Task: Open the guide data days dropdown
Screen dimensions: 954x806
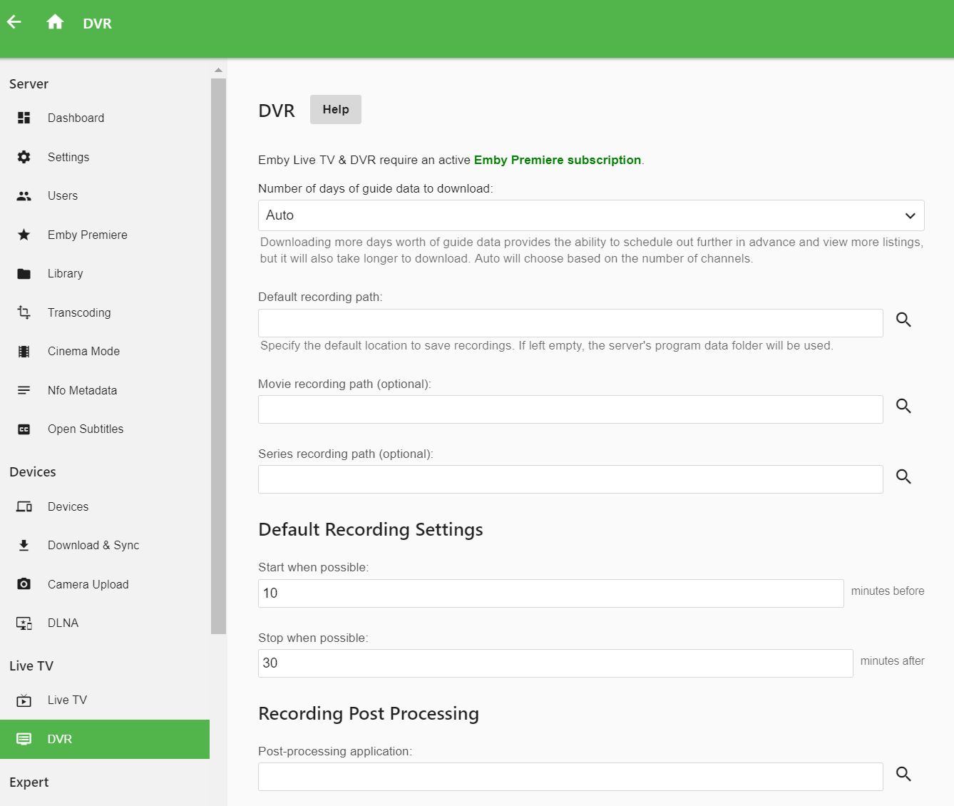Action: 591,215
